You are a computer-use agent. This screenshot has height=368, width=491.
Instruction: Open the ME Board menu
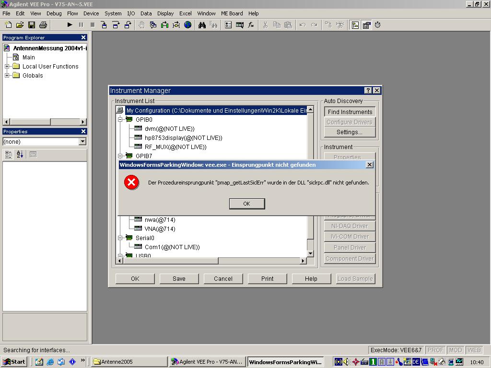pos(232,13)
